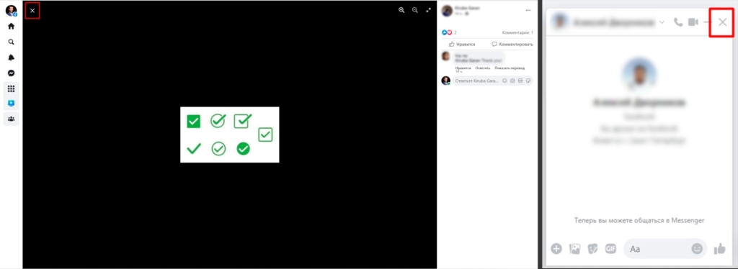Click the 'Нравится' like button on post
This screenshot has width=738, height=269.
point(462,44)
